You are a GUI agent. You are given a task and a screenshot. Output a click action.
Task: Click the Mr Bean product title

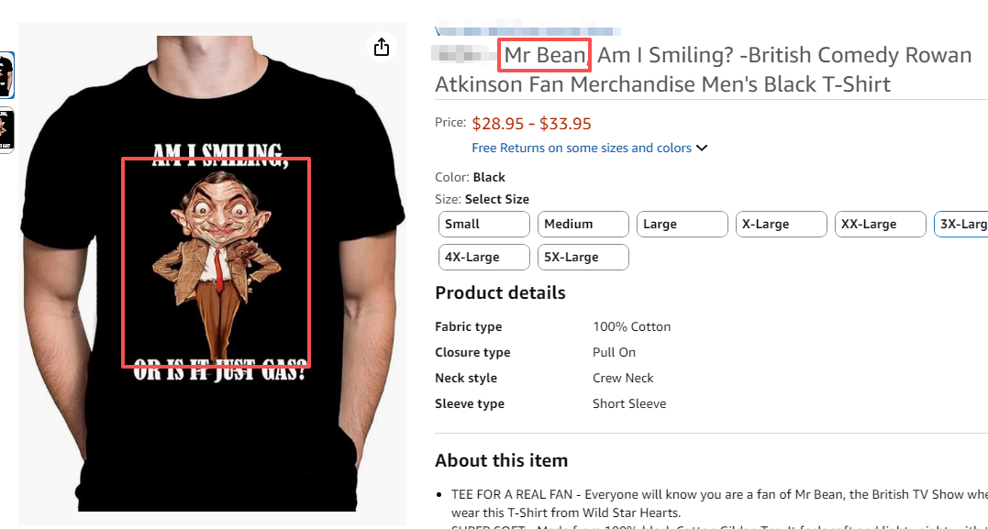[x=702, y=70]
